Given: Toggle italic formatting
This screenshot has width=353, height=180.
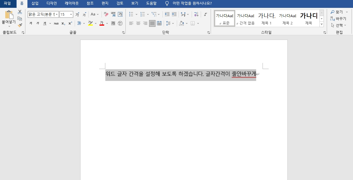Looking at the screenshot, I should [x=38, y=23].
